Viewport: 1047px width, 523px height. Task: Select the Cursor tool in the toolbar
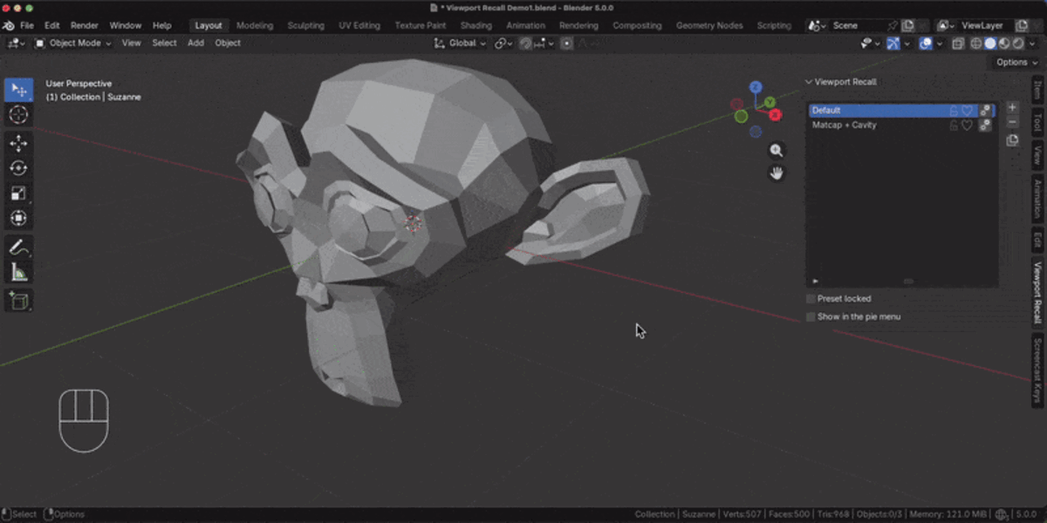pos(18,114)
